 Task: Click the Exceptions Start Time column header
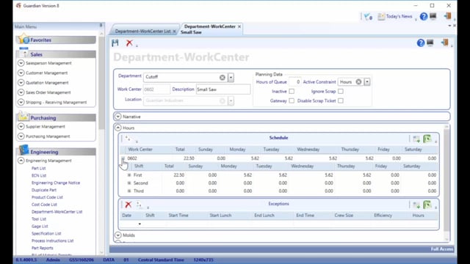178,215
